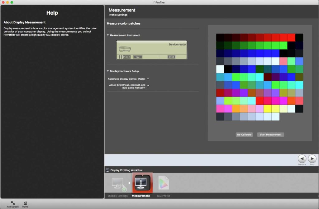Click the Display Settings workflow label text

tap(118, 196)
